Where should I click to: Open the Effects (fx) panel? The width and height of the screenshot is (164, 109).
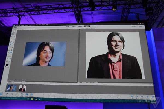pyautogui.click(x=137, y=97)
